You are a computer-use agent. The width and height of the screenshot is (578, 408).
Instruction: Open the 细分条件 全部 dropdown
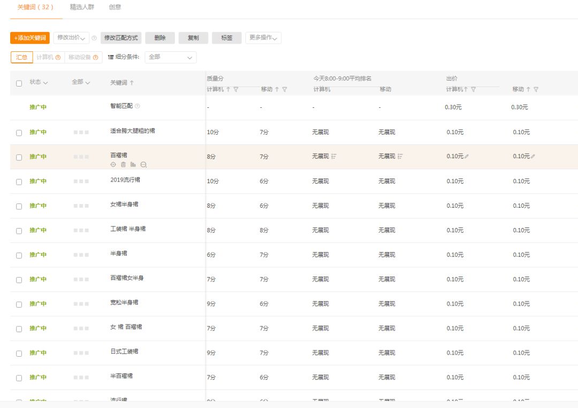170,57
